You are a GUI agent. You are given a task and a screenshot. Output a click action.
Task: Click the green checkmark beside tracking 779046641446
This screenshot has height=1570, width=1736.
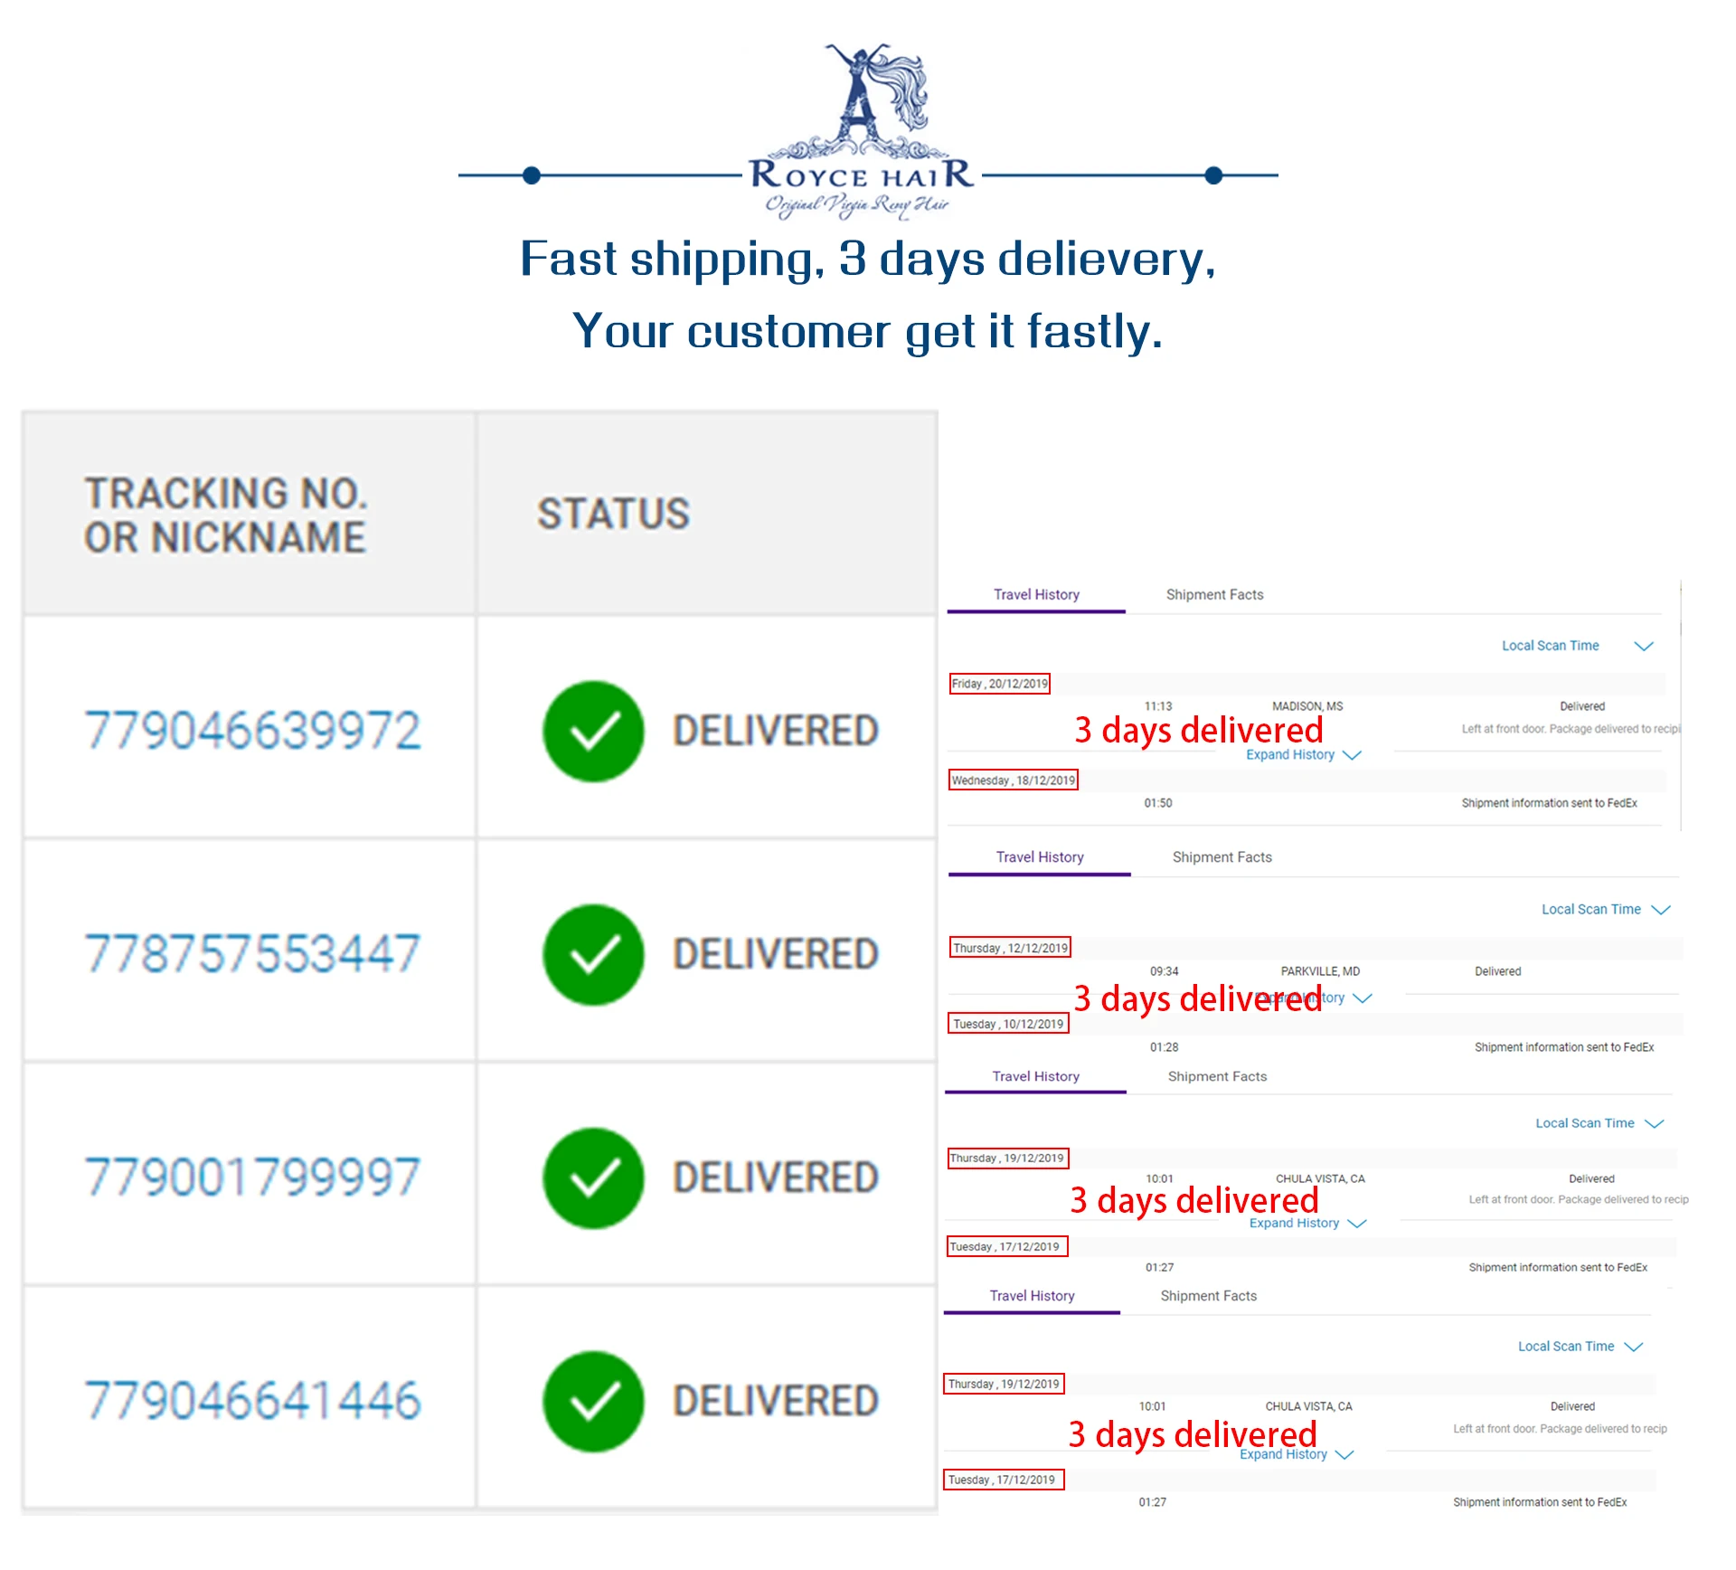tap(593, 1401)
